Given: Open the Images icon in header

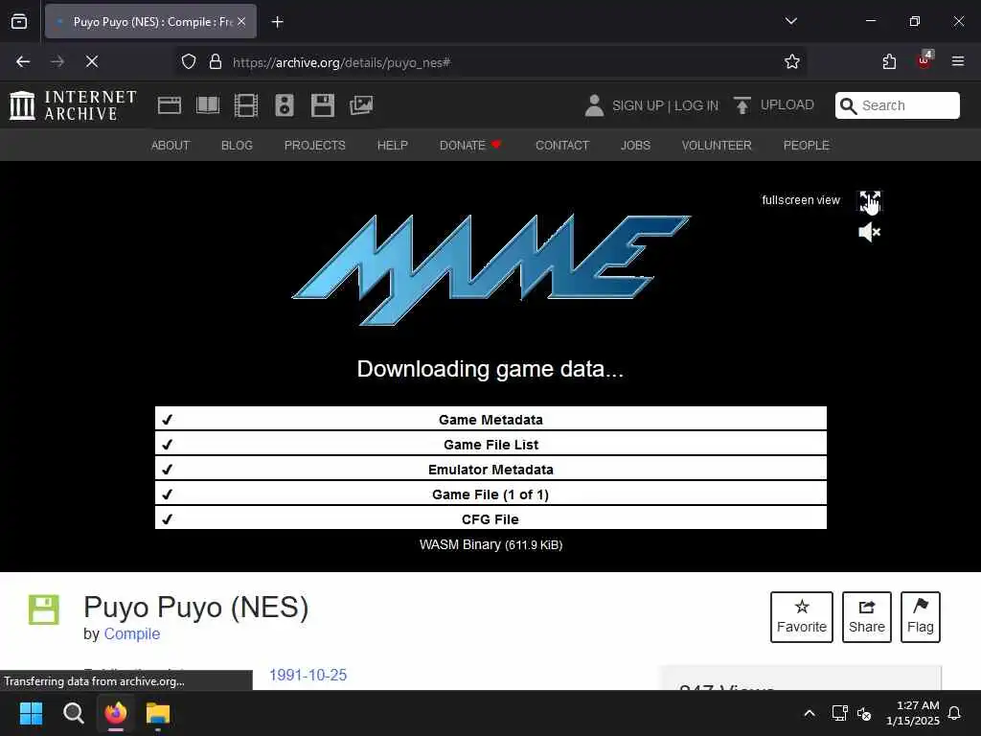Looking at the screenshot, I should tap(361, 105).
